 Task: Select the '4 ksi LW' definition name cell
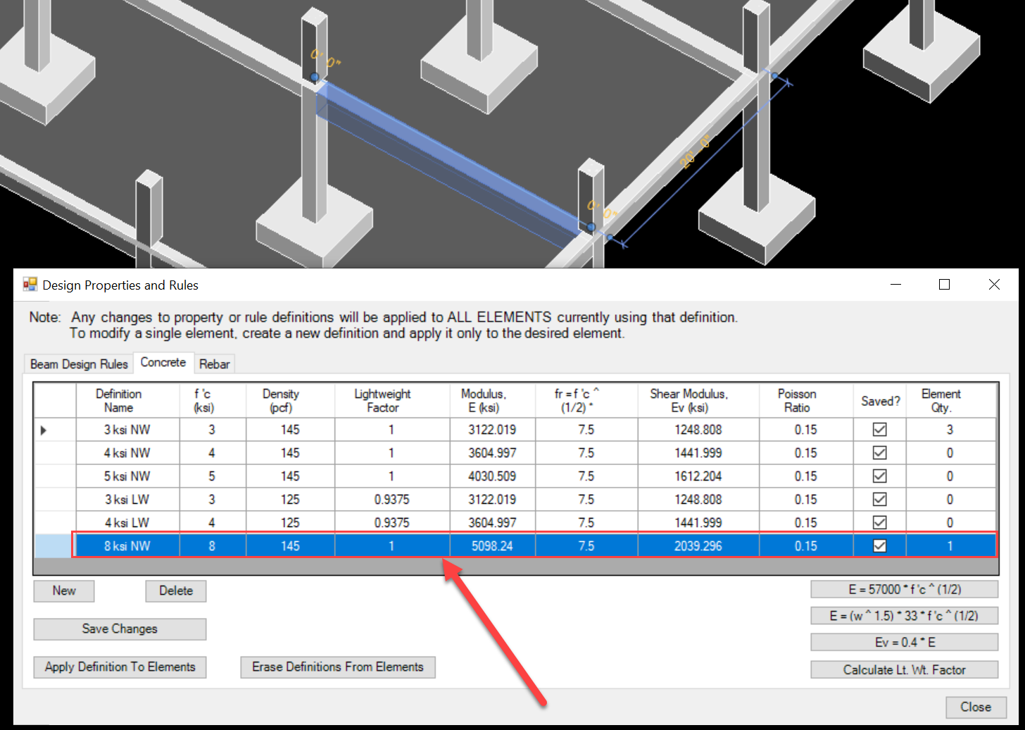[x=128, y=523]
